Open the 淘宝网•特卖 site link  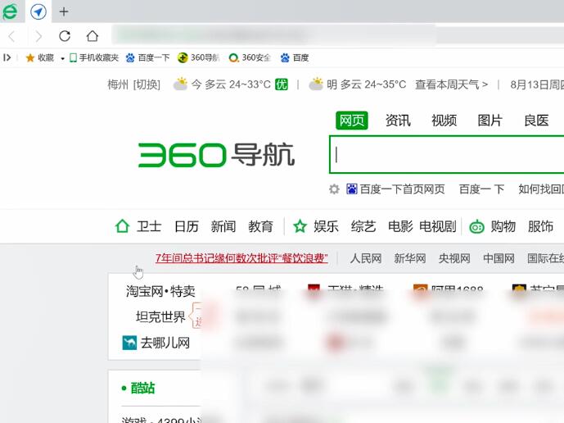tap(160, 291)
